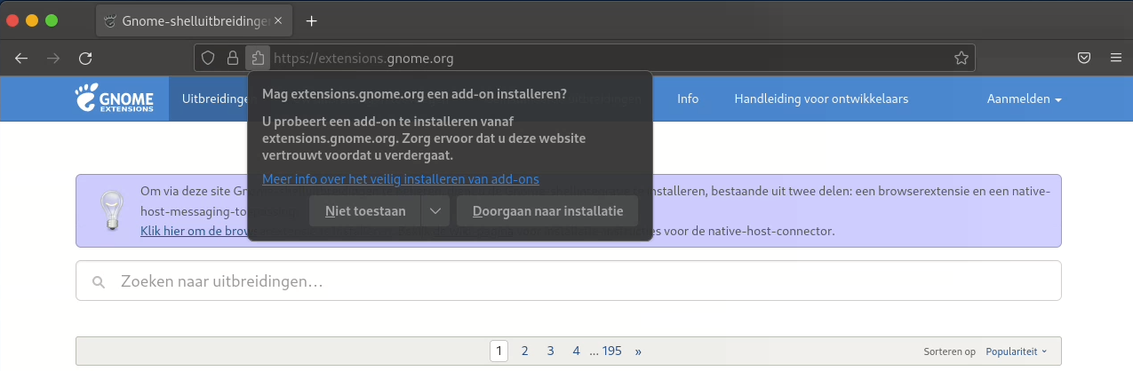Click the add-on puzzle piece icon
The image size is (1133, 371).
point(258,59)
